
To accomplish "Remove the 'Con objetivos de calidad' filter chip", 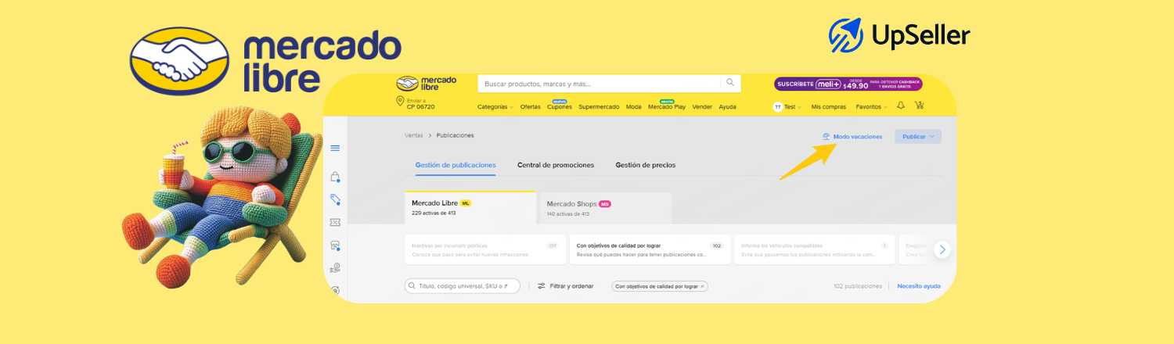I will [702, 287].
